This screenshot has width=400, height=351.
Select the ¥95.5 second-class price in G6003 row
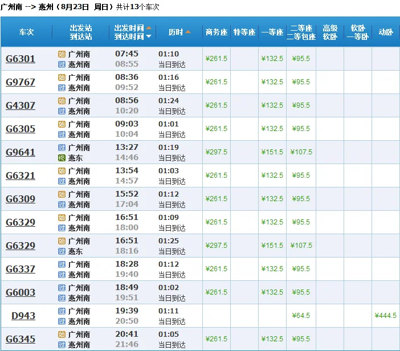(301, 292)
